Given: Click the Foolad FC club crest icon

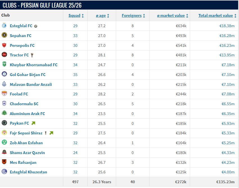Looking at the screenshot, I should click(4, 94).
